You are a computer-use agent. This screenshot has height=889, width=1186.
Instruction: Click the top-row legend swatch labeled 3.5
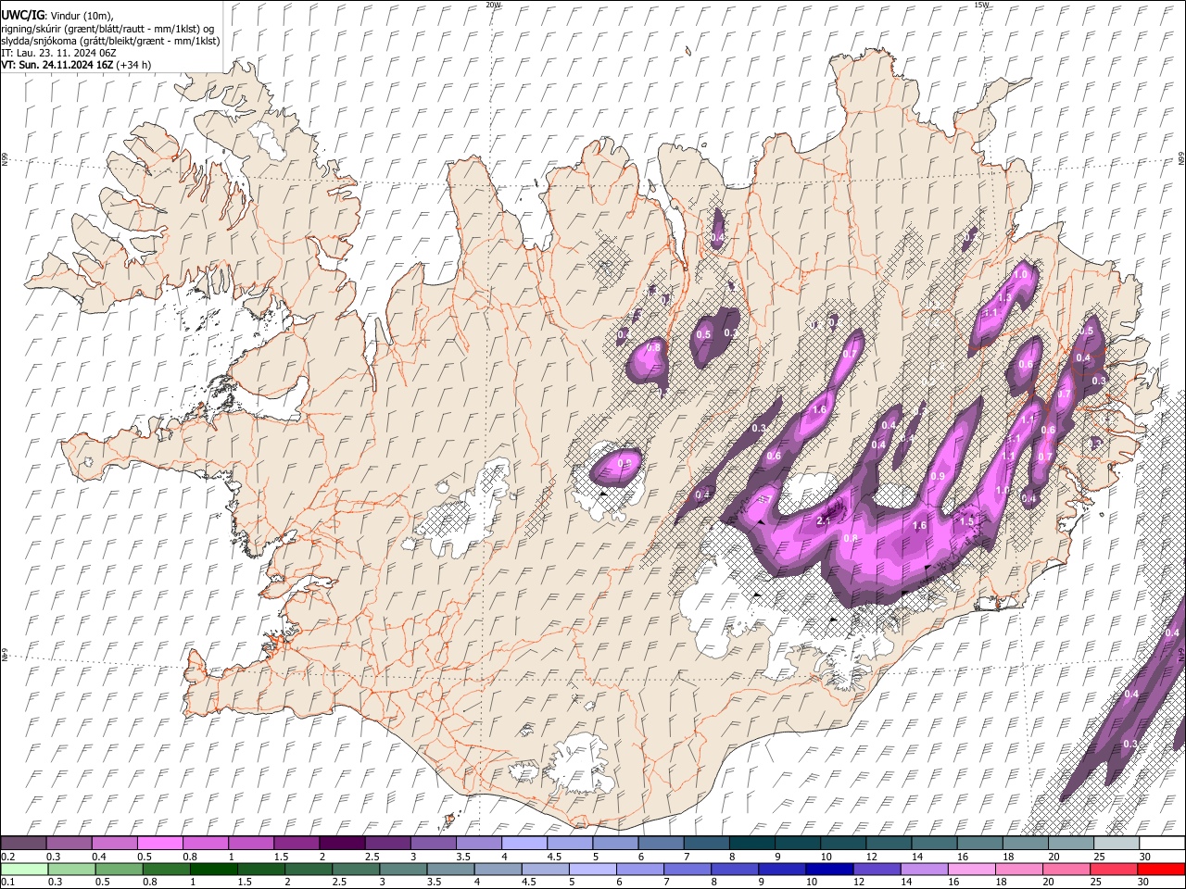coord(479,843)
